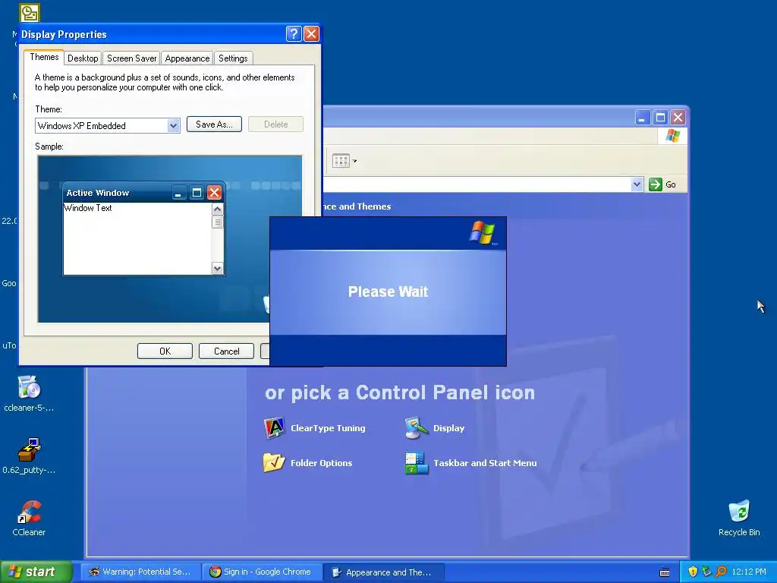Open the ClearType Tuning icon

(274, 428)
